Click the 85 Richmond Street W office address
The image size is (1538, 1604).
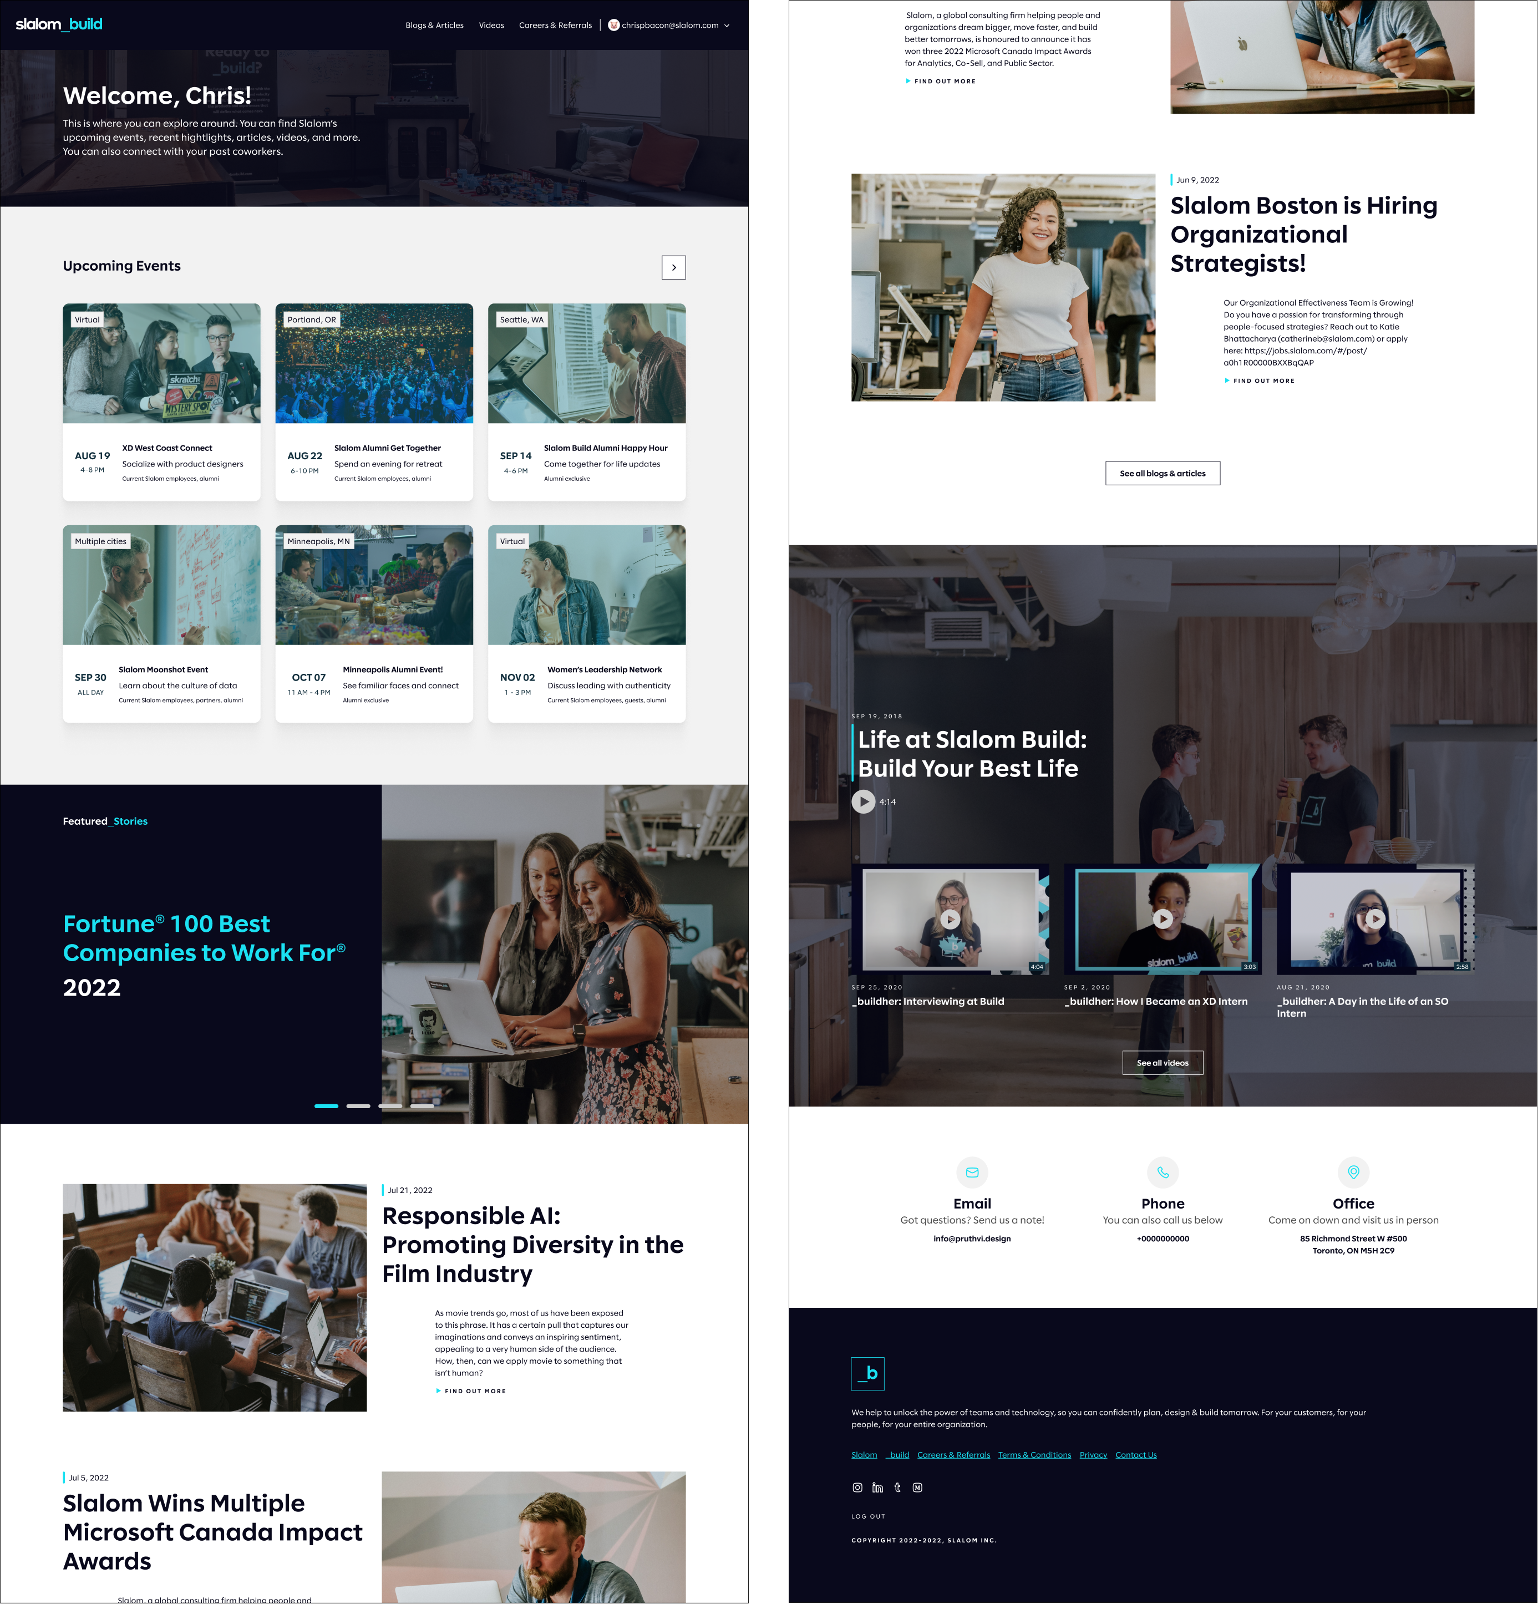[x=1354, y=1244]
